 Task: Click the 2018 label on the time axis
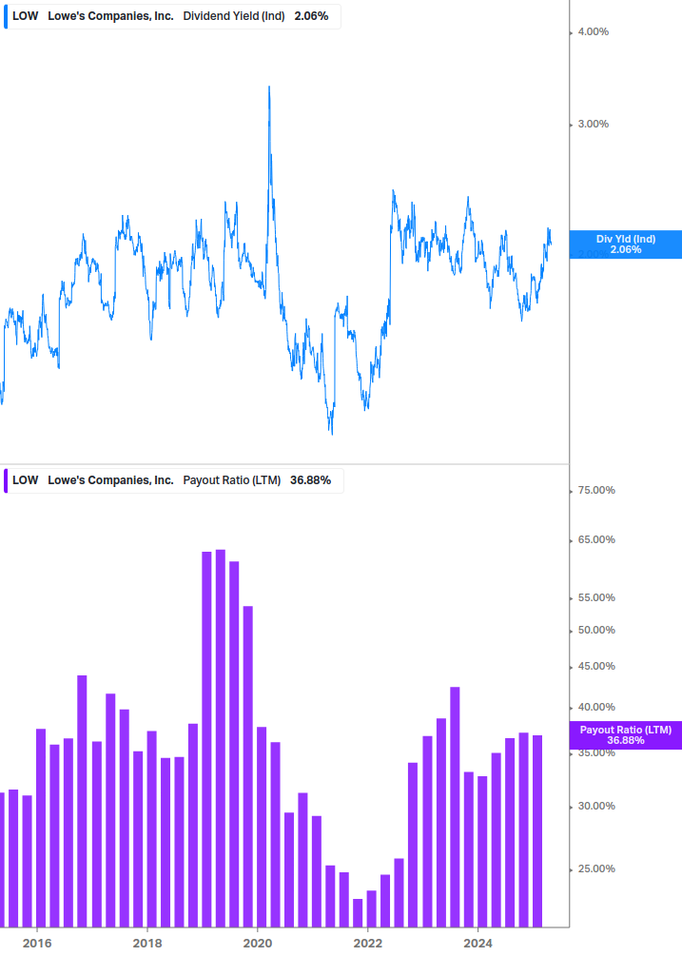coord(147,944)
